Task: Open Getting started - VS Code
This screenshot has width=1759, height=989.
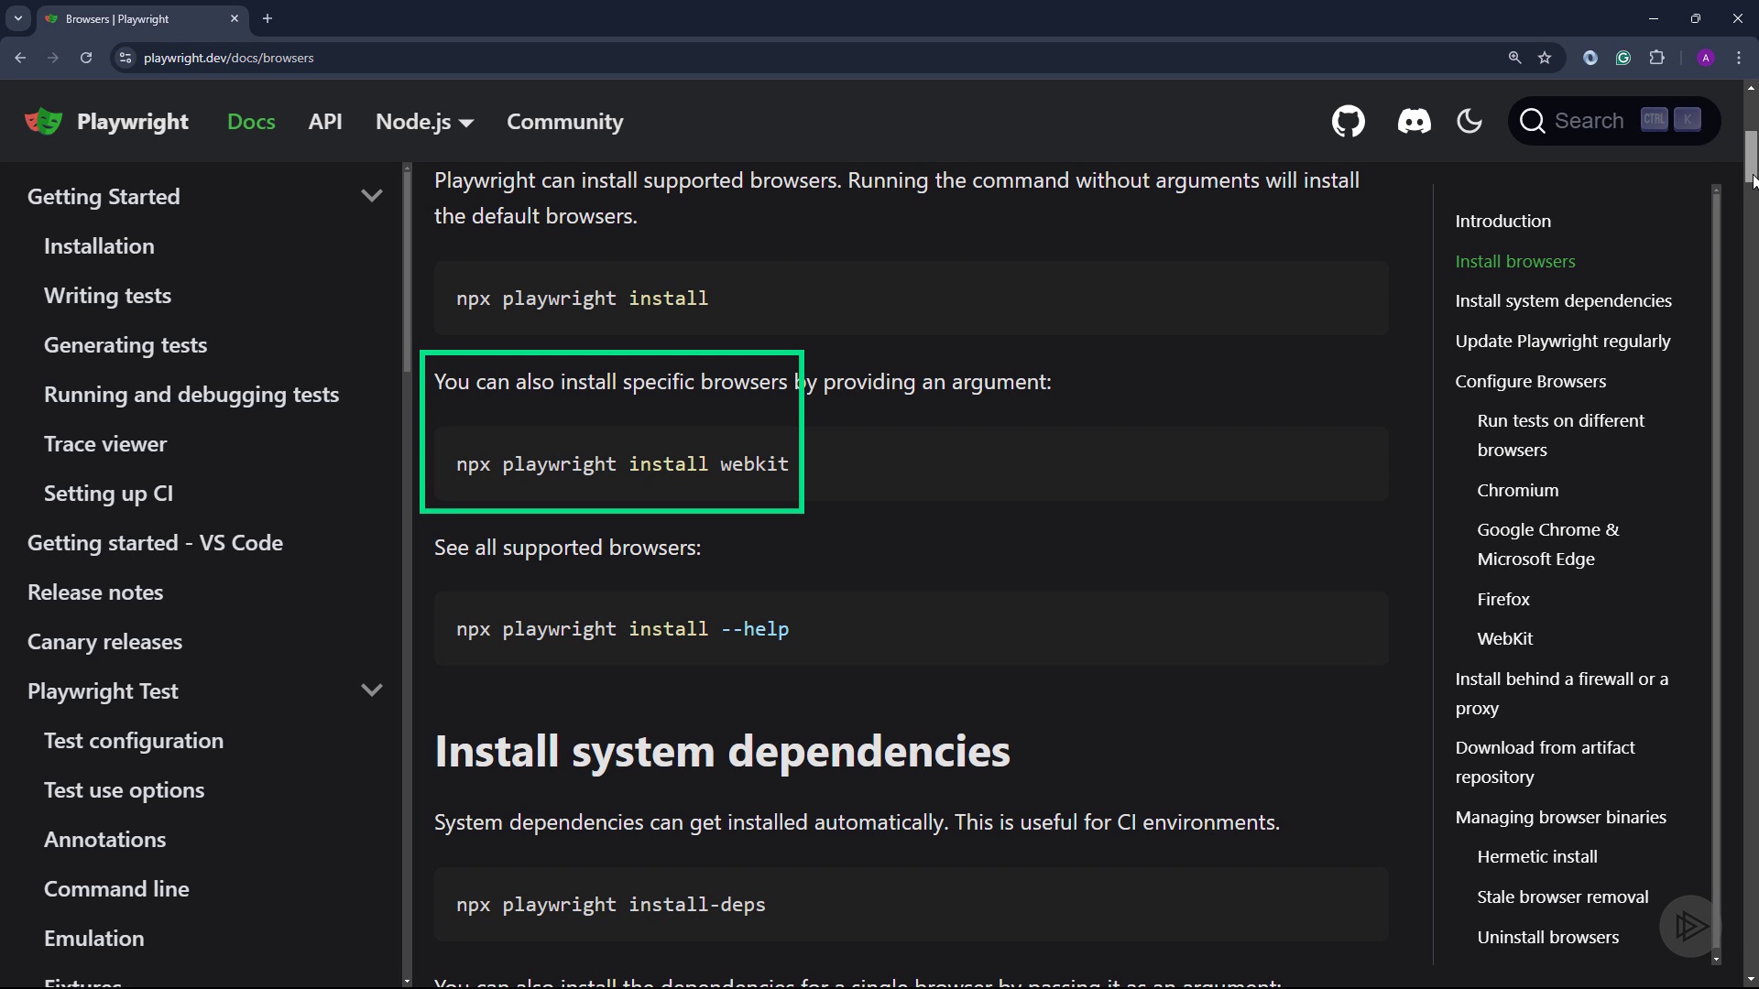Action: [x=155, y=543]
